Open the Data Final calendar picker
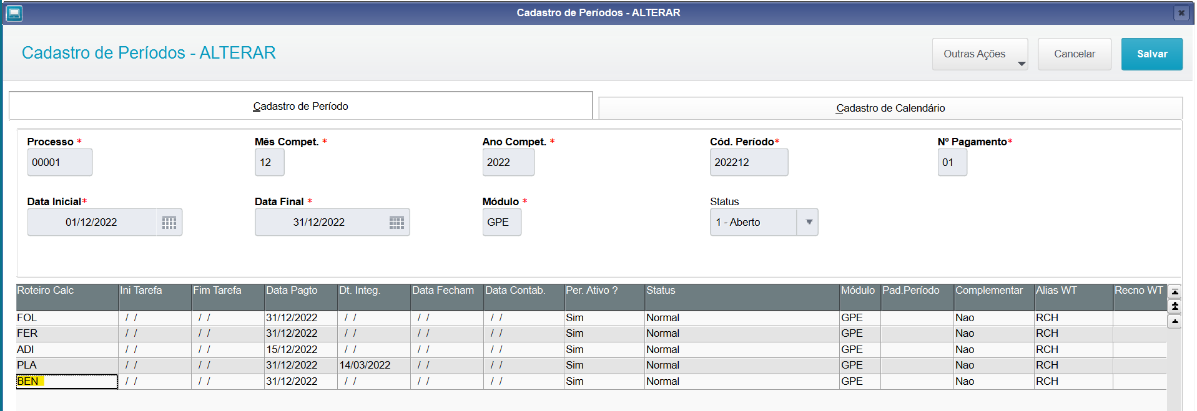 [397, 223]
